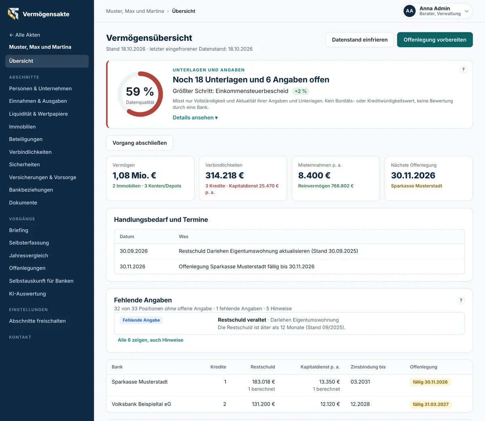Viewport: 485px width, 421px height.
Task: Click Datenstand einfrieren button
Action: click(x=360, y=40)
